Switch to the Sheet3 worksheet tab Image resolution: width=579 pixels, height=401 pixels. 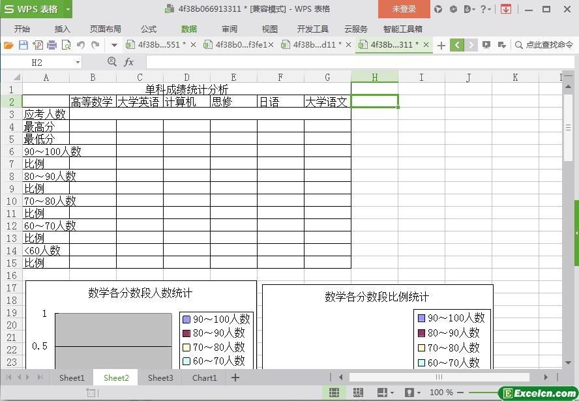[x=160, y=378]
